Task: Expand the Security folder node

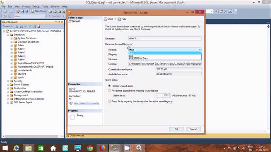Action: coord(8,81)
